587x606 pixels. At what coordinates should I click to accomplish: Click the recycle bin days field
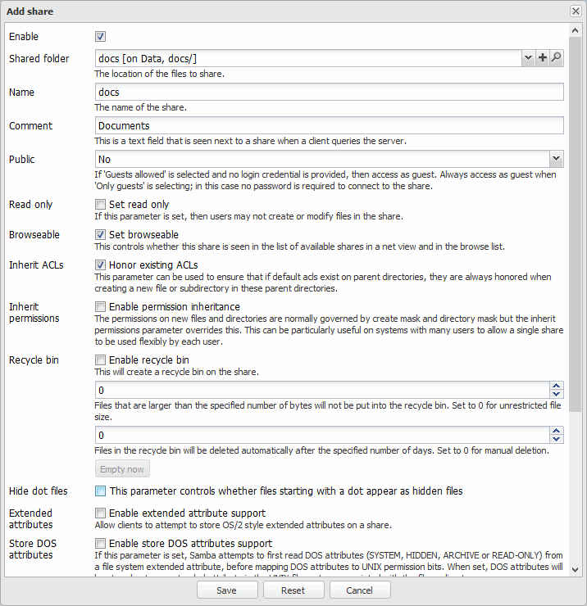click(x=322, y=435)
